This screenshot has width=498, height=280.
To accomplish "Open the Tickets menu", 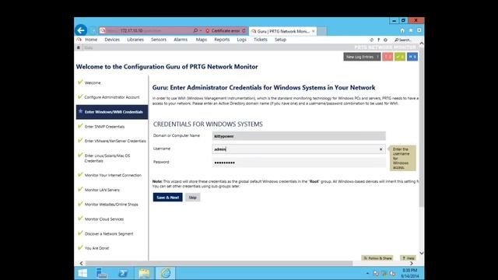I will [x=261, y=40].
